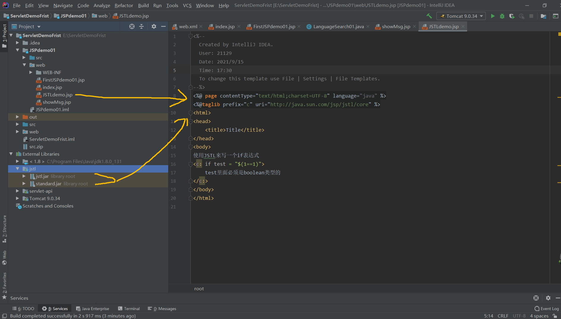
Task: Collapse the External Libraries node
Action: pyautogui.click(x=11, y=154)
